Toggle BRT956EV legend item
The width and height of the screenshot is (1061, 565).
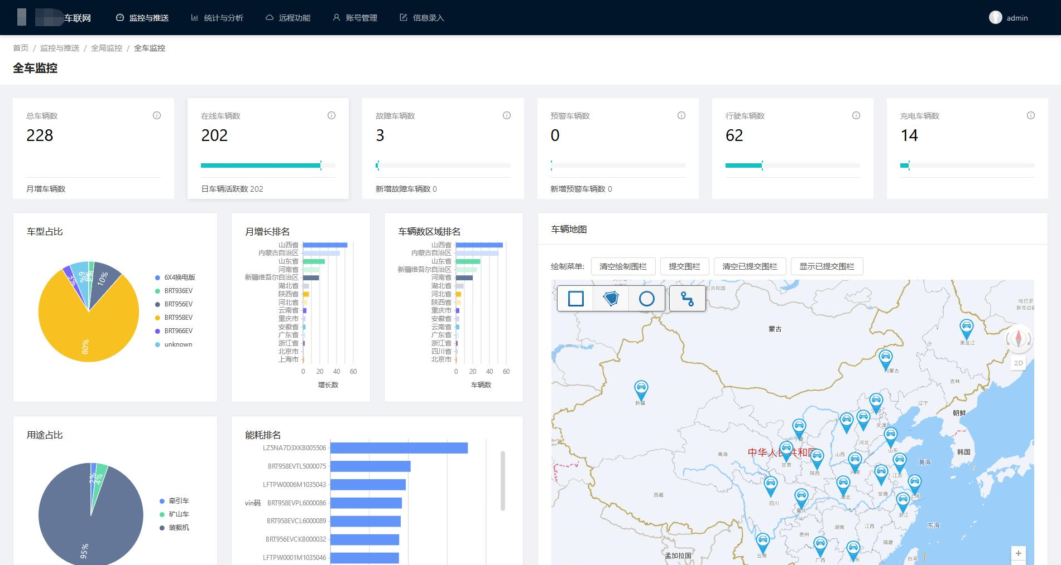[x=174, y=304]
